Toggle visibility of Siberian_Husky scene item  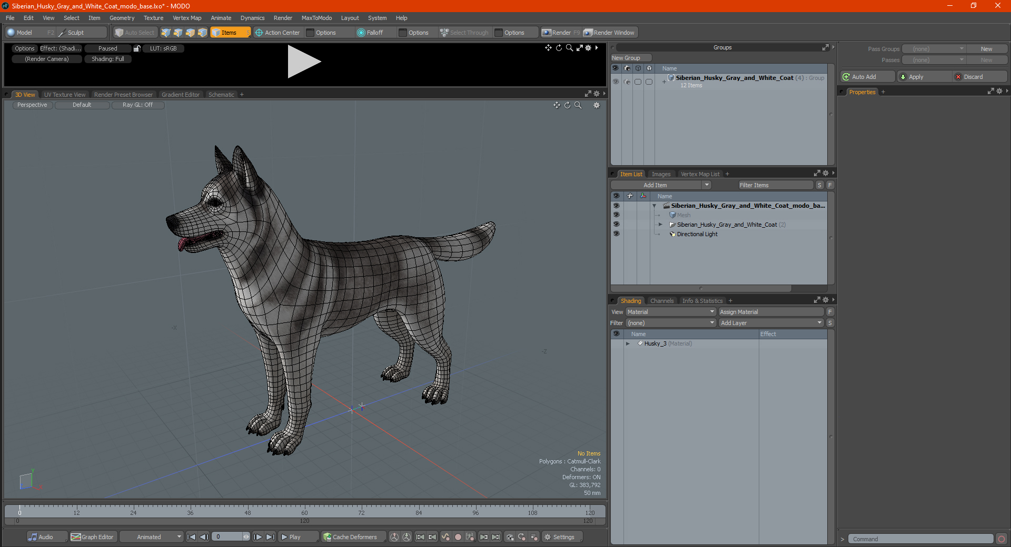pyautogui.click(x=616, y=206)
